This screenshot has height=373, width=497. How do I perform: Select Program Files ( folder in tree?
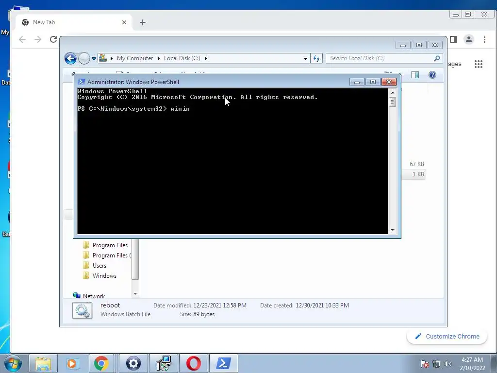click(x=107, y=255)
